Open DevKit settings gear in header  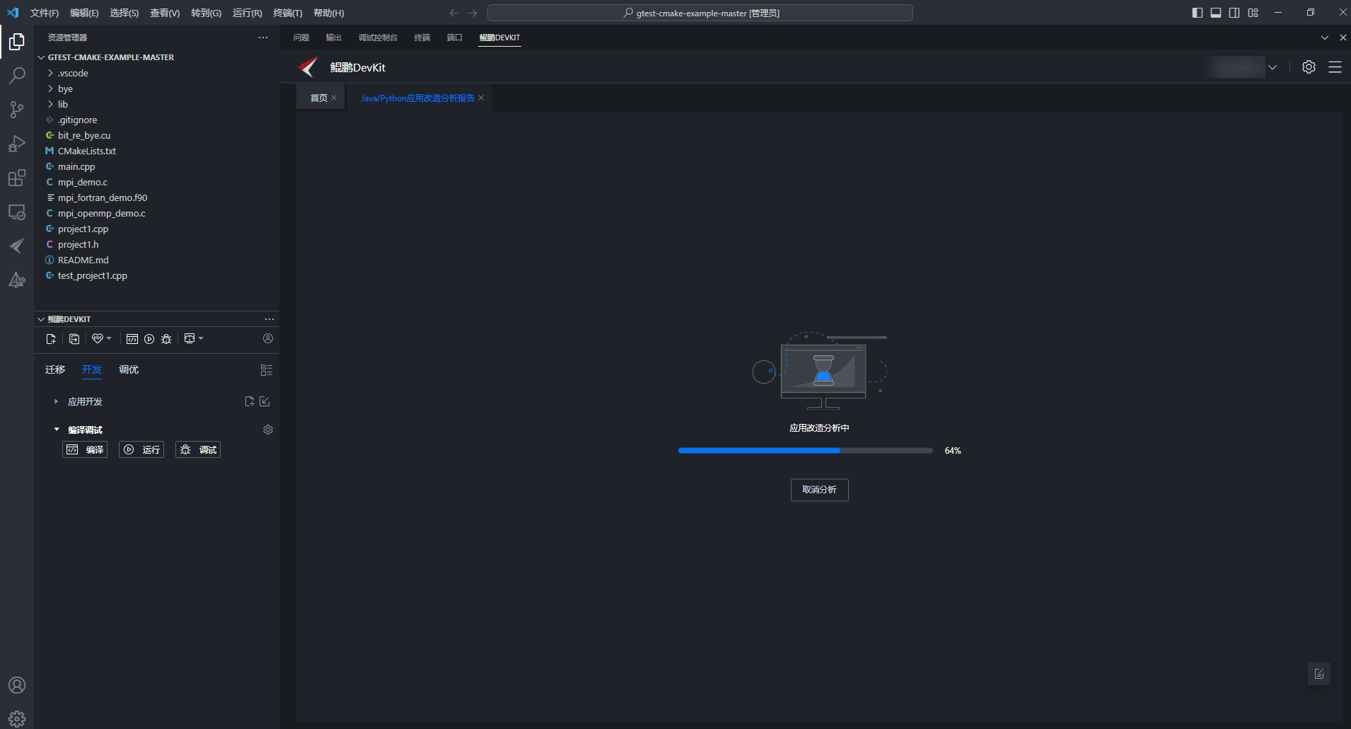1309,67
